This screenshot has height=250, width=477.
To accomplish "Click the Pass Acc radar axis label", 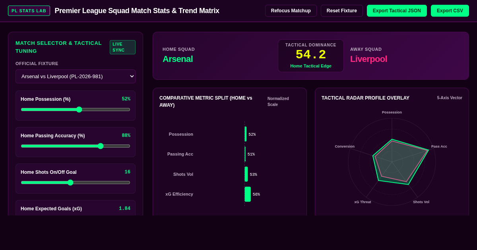I will point(439,146).
